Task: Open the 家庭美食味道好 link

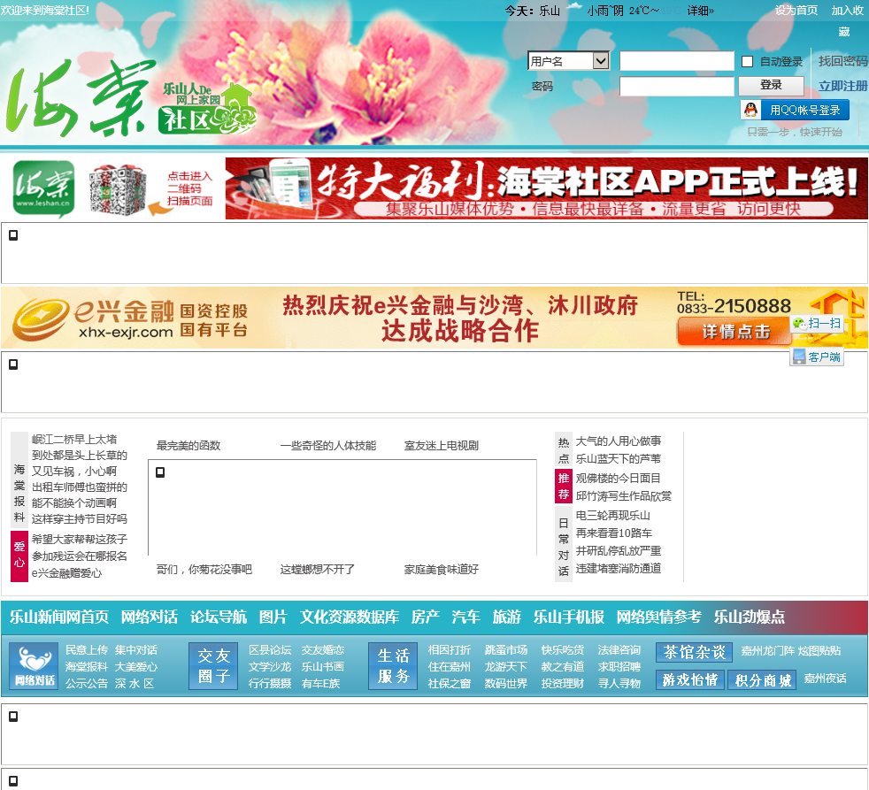Action: (x=442, y=569)
